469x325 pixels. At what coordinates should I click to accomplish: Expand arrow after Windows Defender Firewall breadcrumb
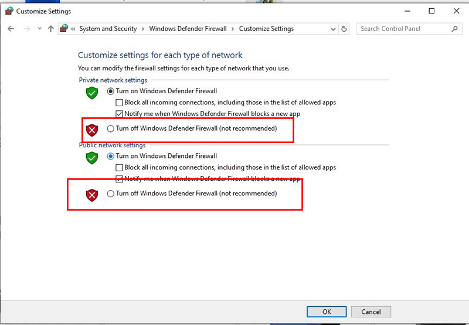[x=233, y=29]
